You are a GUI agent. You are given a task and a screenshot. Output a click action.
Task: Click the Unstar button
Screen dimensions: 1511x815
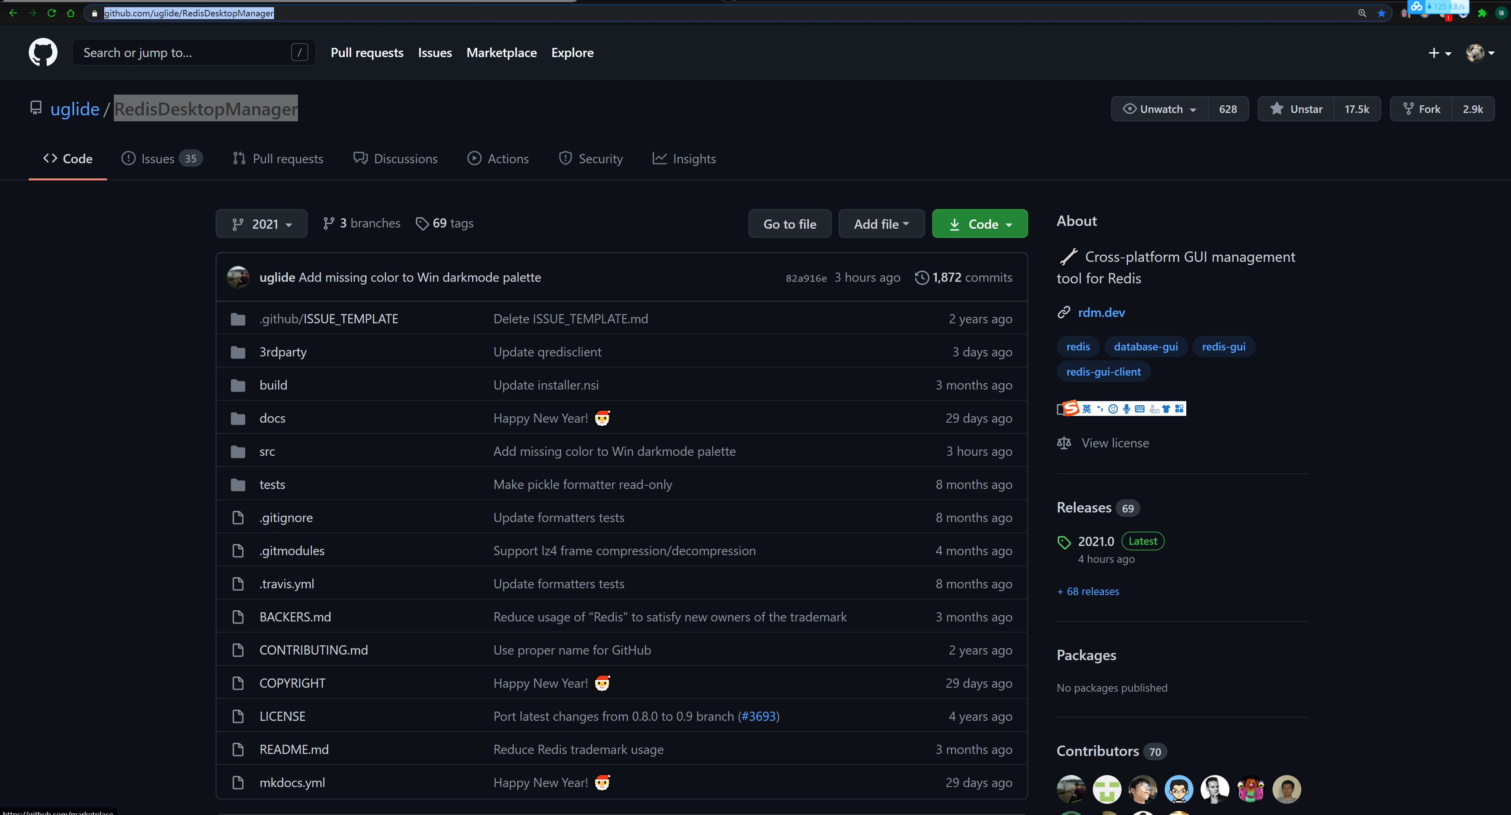1296,109
